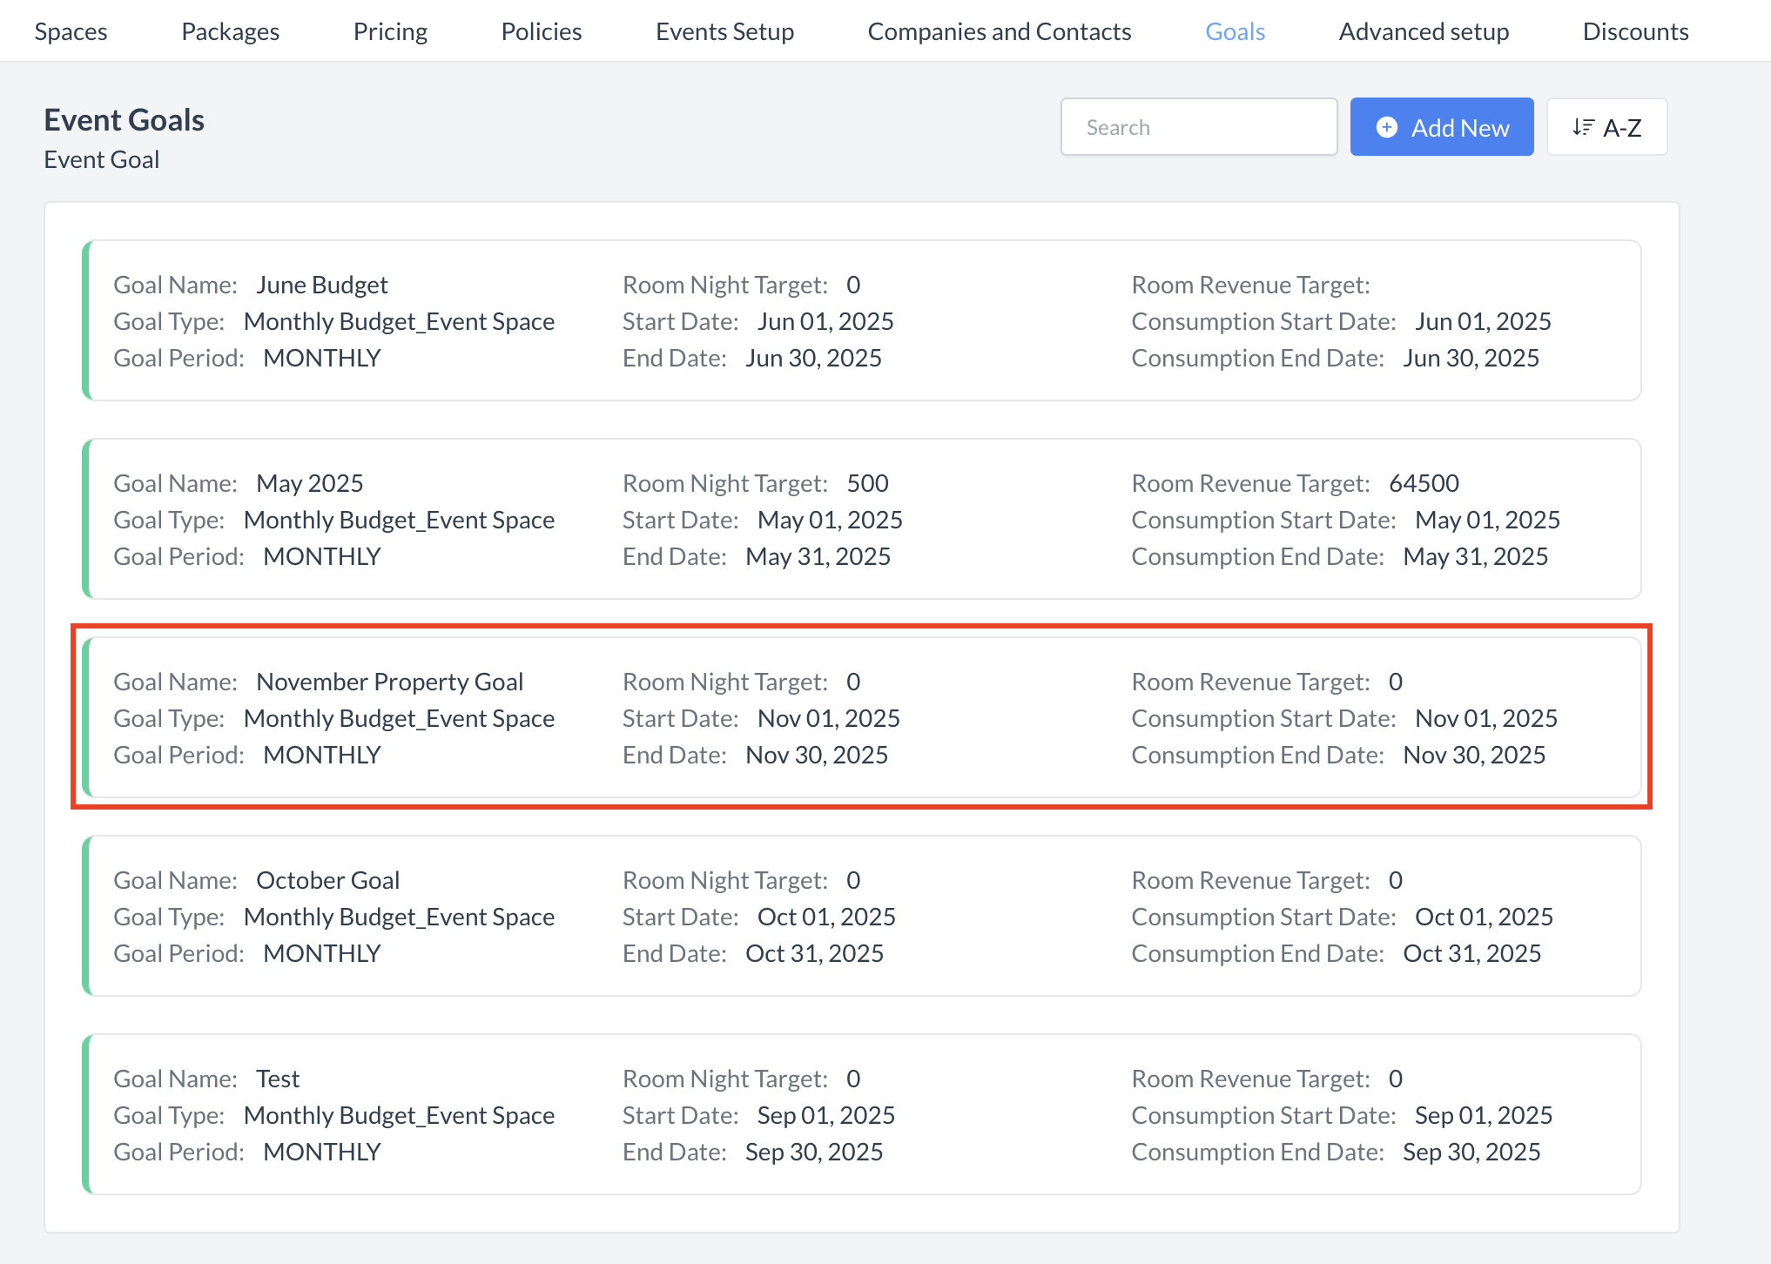The image size is (1771, 1264).
Task: Click the plus icon in Add New
Action: pos(1386,127)
